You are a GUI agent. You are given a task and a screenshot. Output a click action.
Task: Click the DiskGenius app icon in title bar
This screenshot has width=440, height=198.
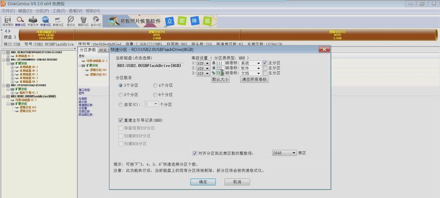pos(3,3)
